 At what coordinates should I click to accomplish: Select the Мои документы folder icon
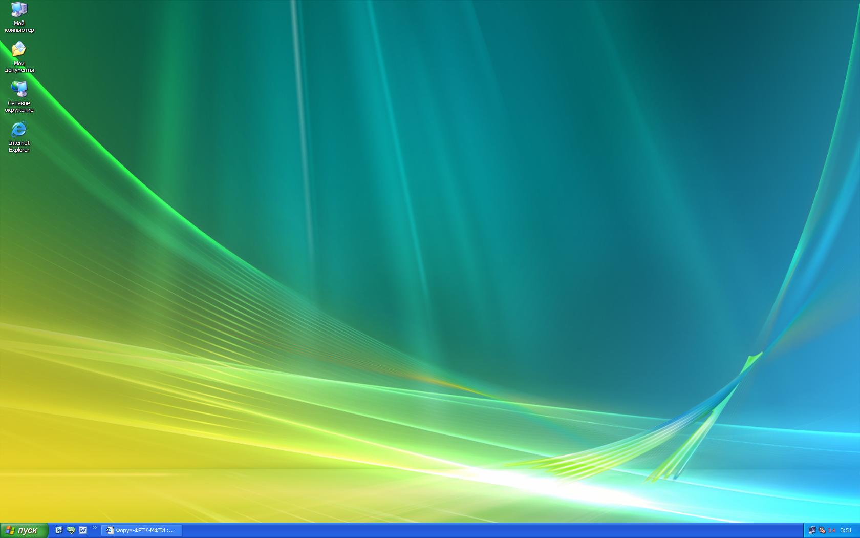[19, 57]
